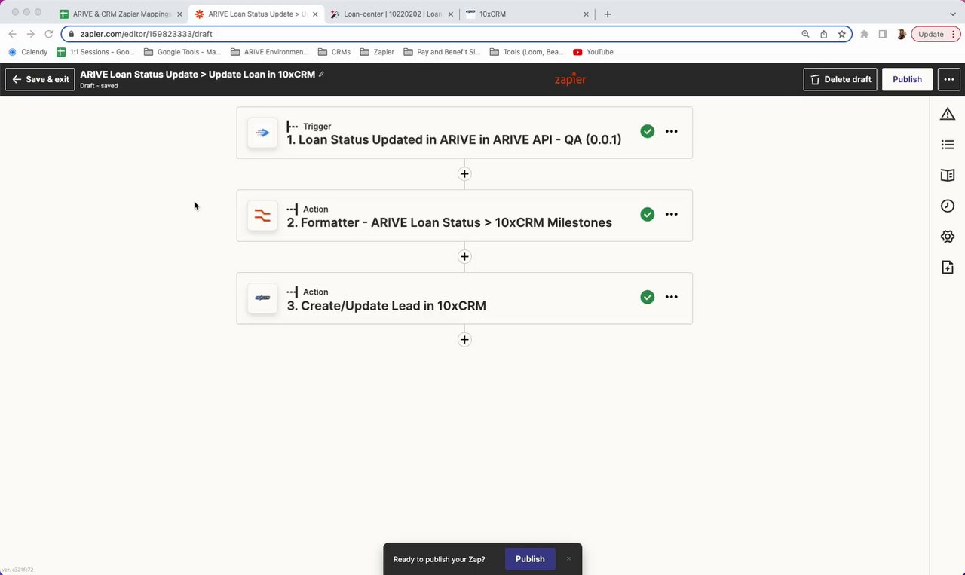Switch to 10xCRM browser tab
Viewport: 965px width, 575px height.
(x=528, y=14)
